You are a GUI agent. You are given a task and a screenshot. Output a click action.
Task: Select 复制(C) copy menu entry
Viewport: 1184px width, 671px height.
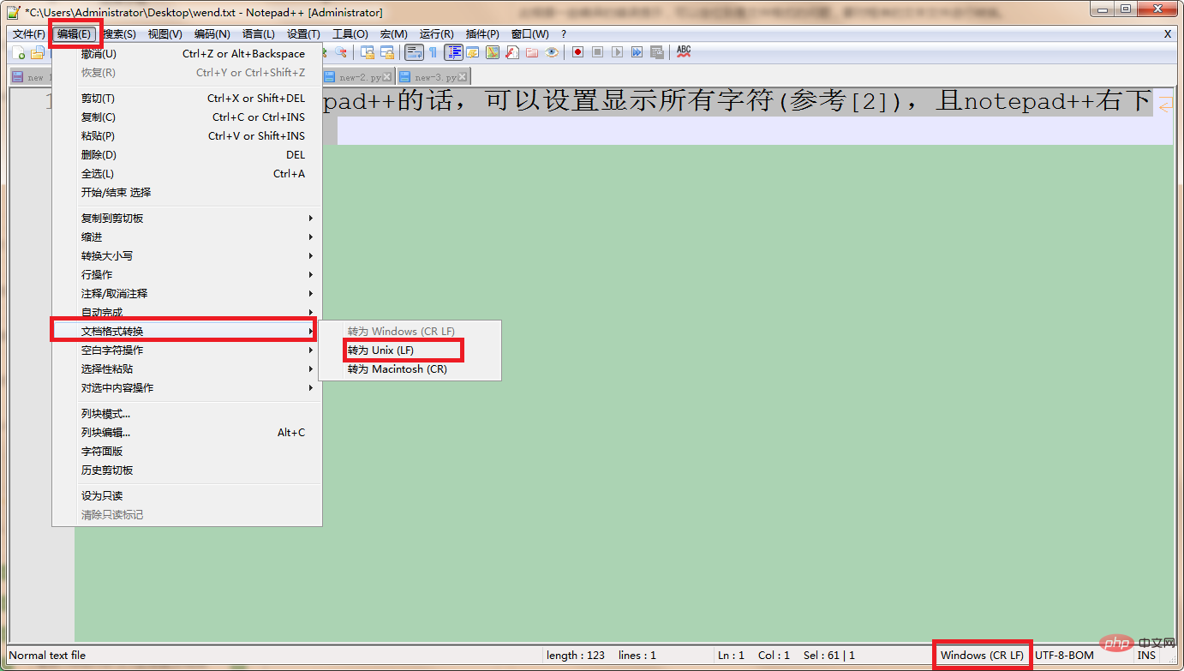coord(187,117)
